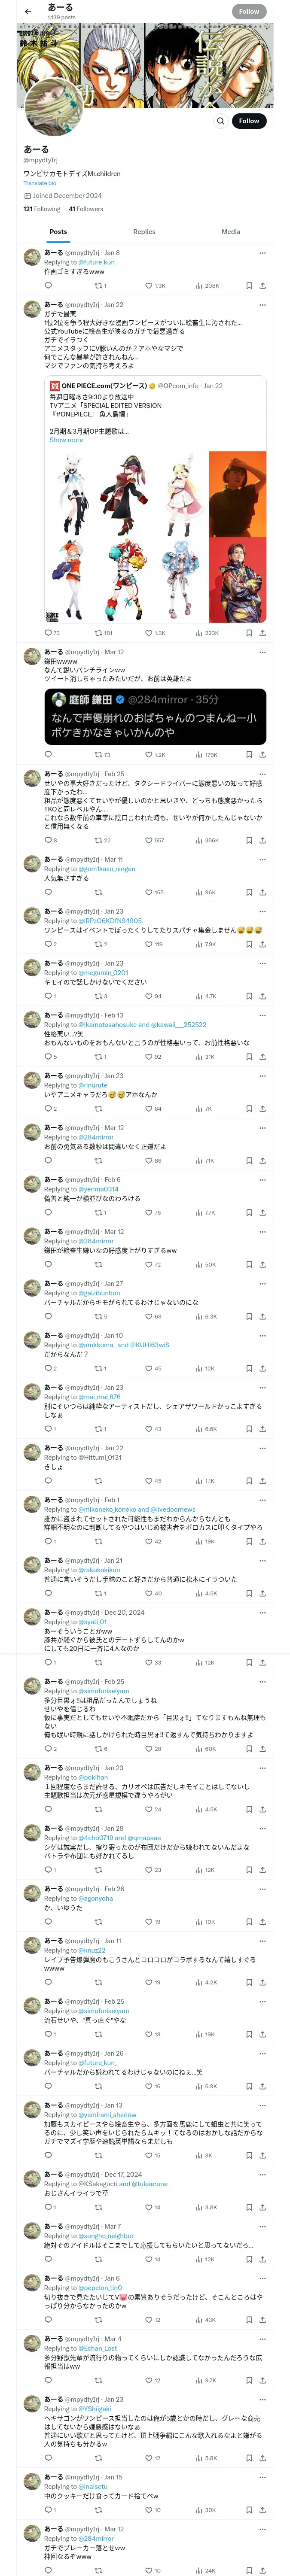View the 121 Following list
The image size is (290, 2576).
[x=42, y=209]
